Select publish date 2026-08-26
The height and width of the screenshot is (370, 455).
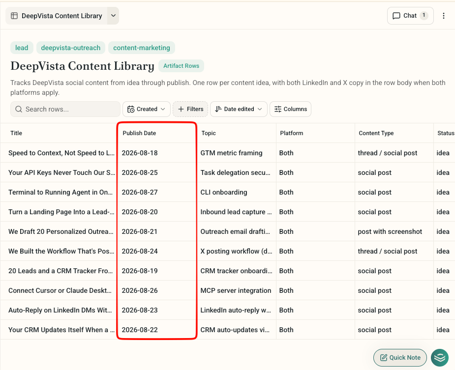[140, 290]
